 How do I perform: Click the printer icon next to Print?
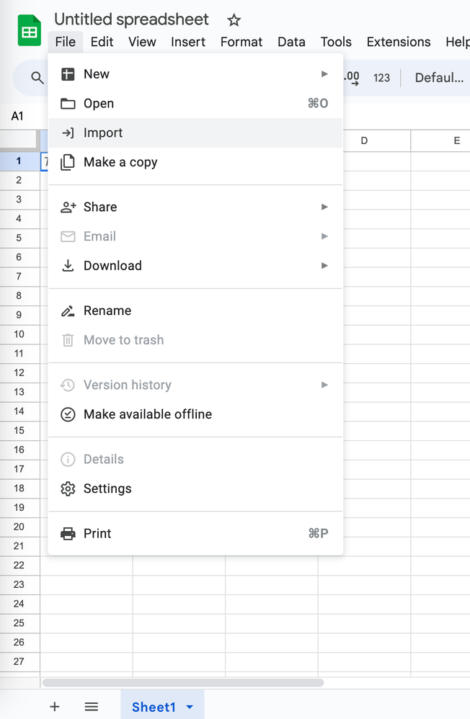[68, 533]
